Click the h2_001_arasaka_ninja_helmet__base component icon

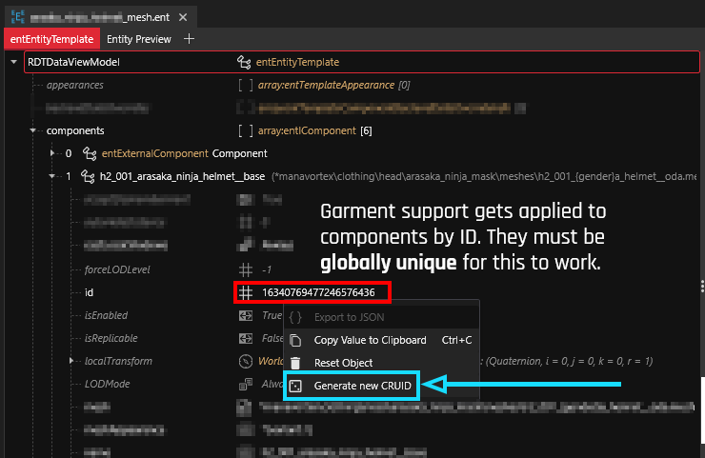pyautogui.click(x=89, y=176)
